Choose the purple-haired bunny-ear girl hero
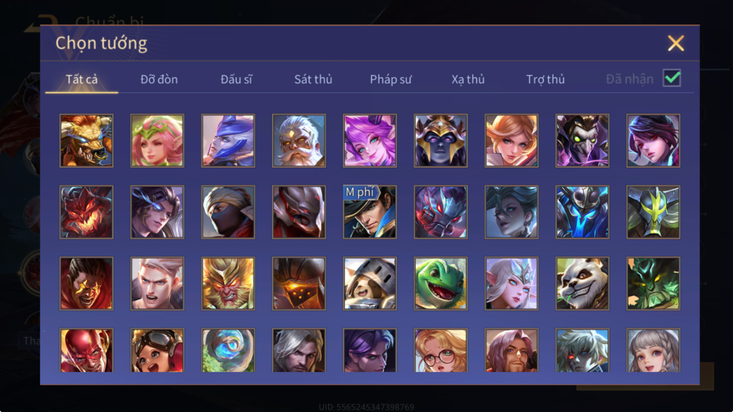This screenshot has height=412, width=733. click(370, 140)
